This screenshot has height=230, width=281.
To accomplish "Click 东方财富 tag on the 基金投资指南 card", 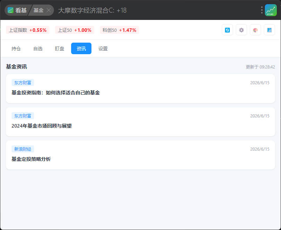I will [x=23, y=82].
